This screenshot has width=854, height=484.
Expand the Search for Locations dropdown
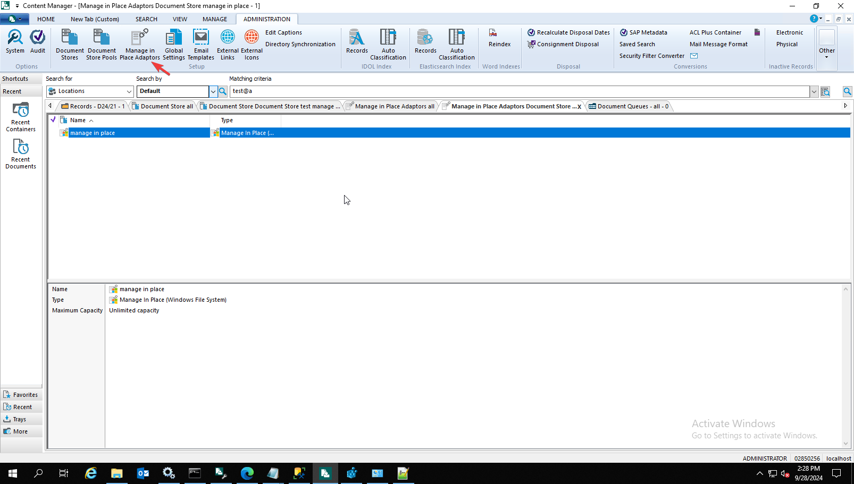pyautogui.click(x=129, y=91)
